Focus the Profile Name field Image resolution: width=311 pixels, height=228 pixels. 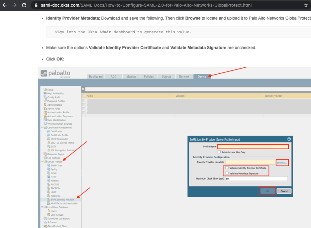coord(253,147)
